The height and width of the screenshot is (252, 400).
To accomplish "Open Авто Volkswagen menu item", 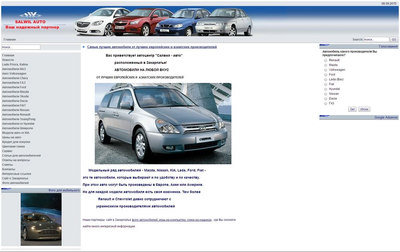I will pos(14,73).
